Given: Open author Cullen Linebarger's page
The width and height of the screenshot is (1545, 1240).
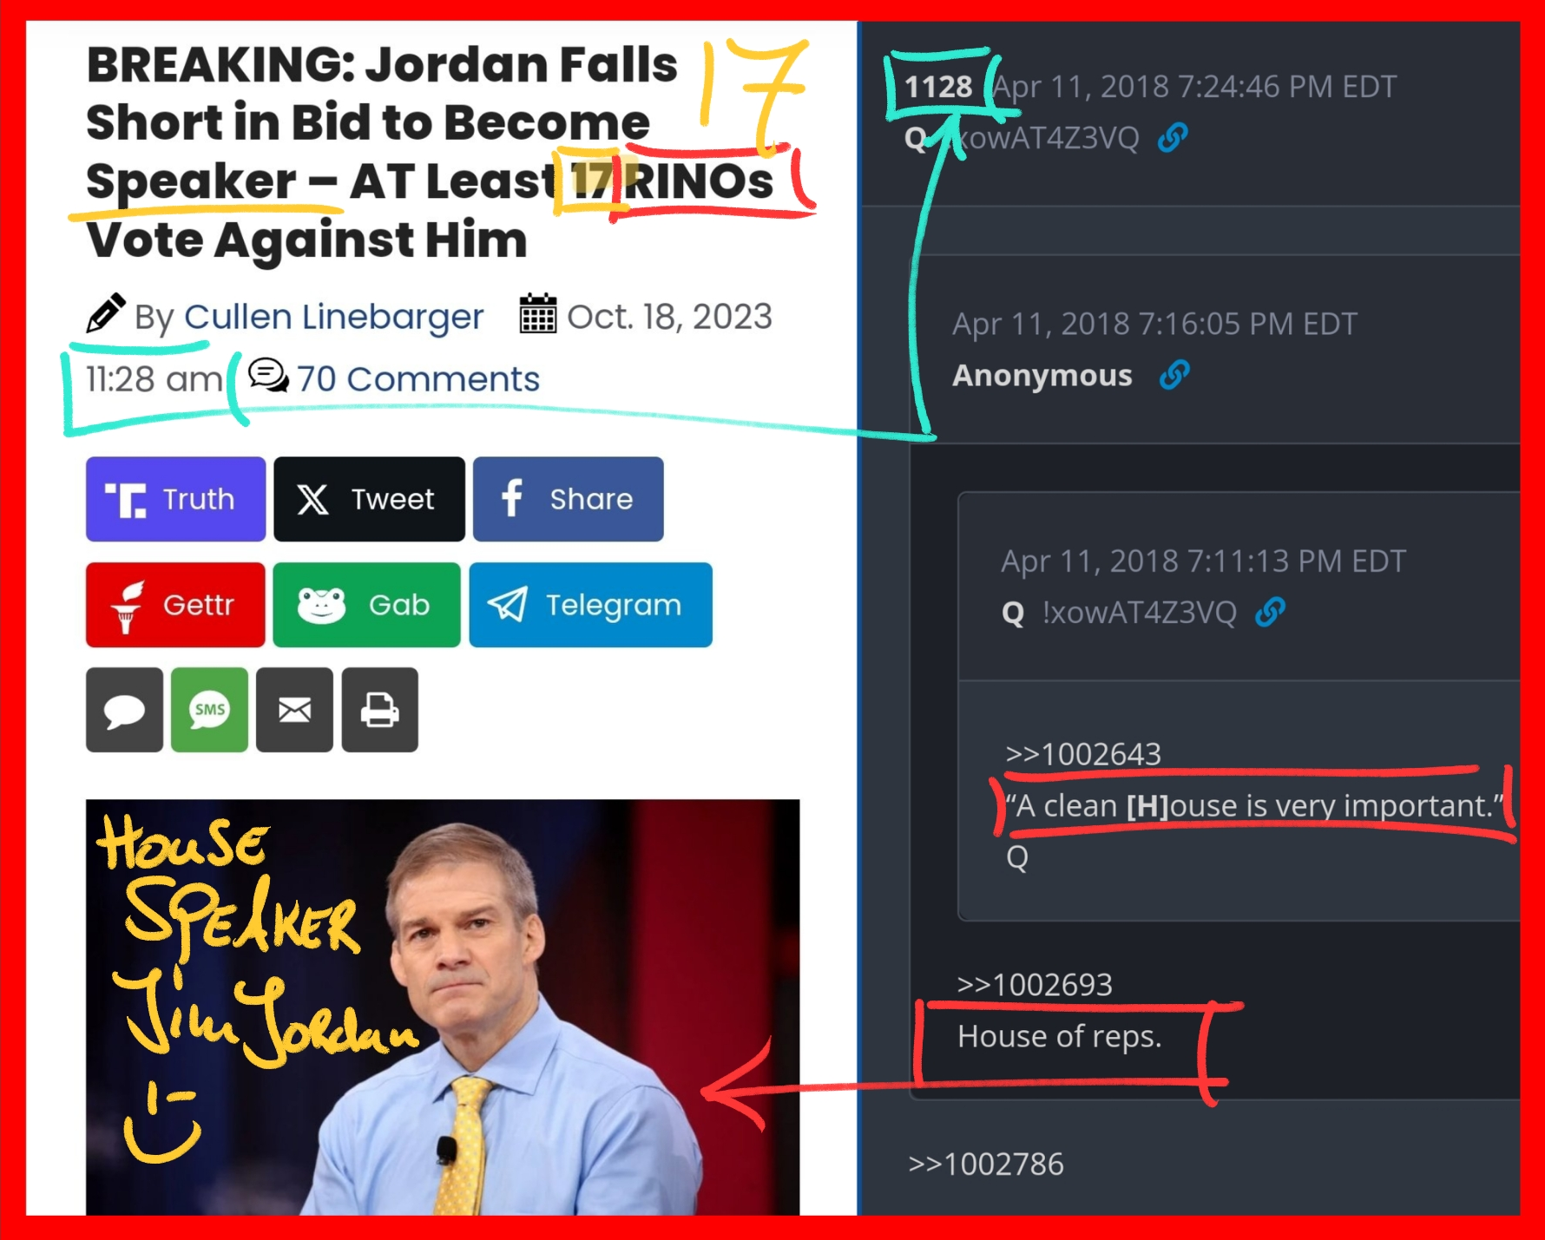Looking at the screenshot, I should [x=333, y=317].
